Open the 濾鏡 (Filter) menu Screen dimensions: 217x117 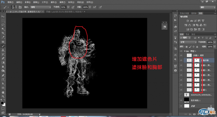62,2
